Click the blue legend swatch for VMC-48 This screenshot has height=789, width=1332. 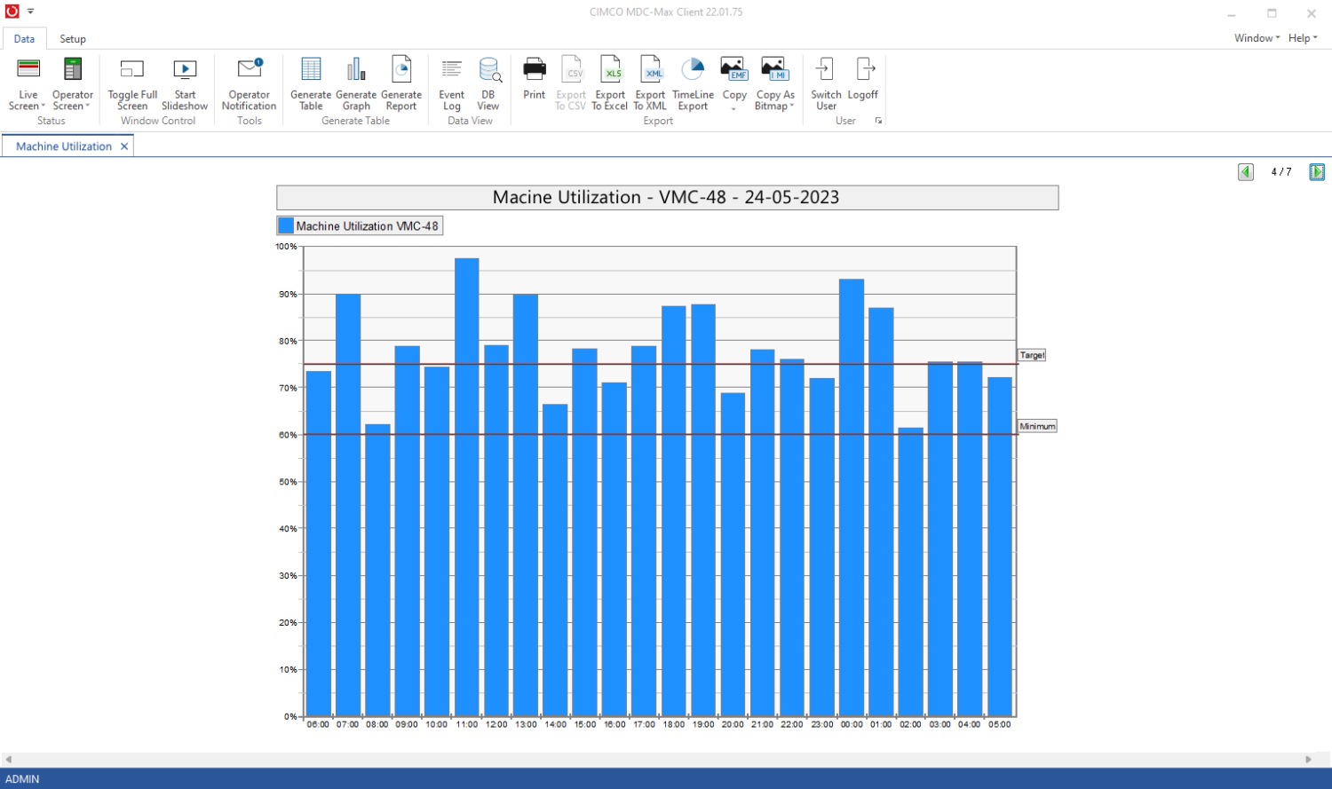(x=286, y=226)
